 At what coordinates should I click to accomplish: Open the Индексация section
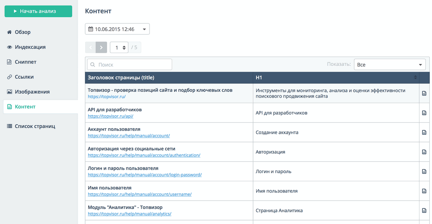coord(30,47)
